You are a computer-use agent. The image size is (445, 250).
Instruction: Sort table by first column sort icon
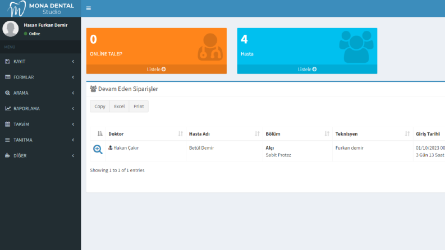tap(100, 134)
